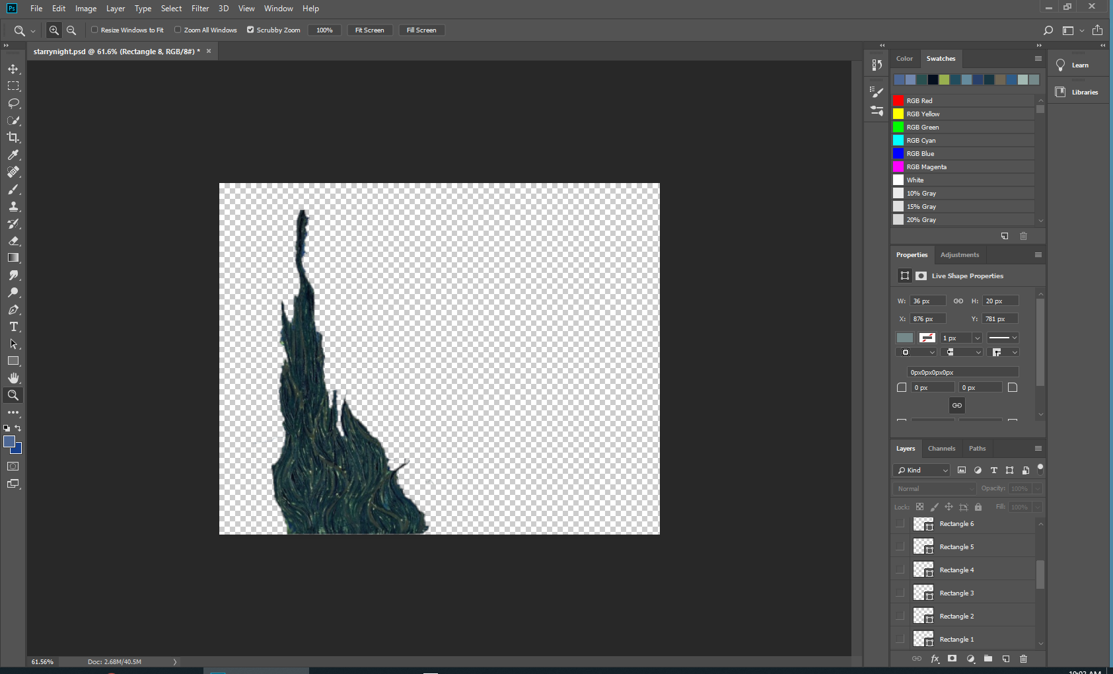Select the Gradient tool
This screenshot has width=1113, height=674.
tap(13, 258)
